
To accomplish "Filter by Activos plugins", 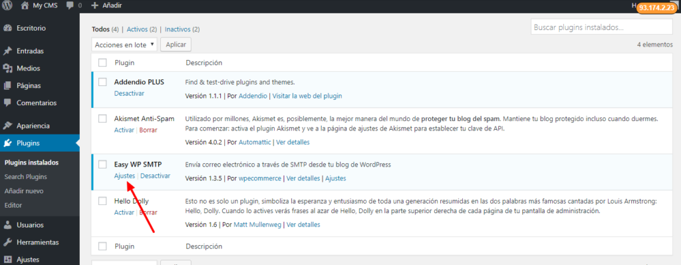I will [142, 29].
